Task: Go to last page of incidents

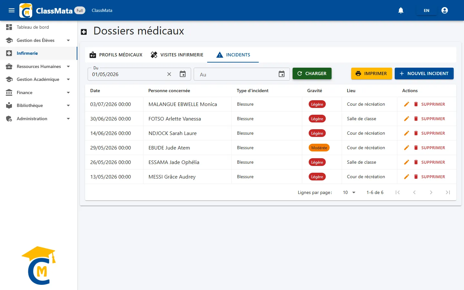Action: point(448,192)
